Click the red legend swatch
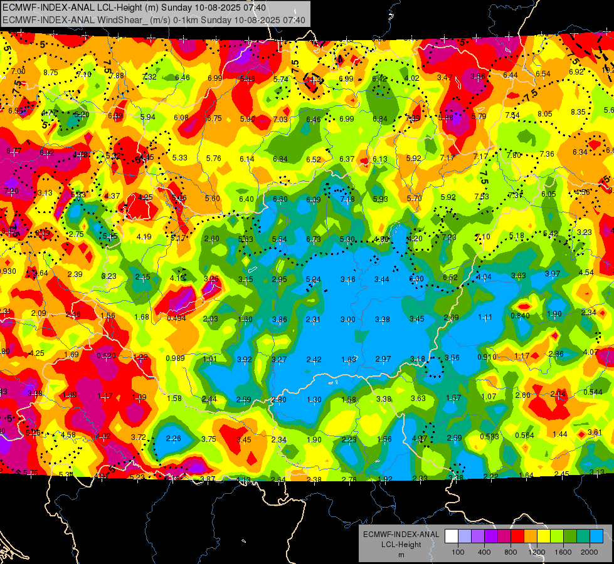This screenshot has width=614, height=564. (x=517, y=536)
